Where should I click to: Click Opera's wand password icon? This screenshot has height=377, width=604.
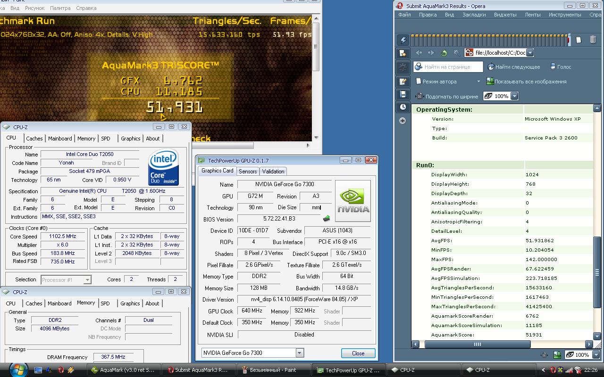click(456, 53)
